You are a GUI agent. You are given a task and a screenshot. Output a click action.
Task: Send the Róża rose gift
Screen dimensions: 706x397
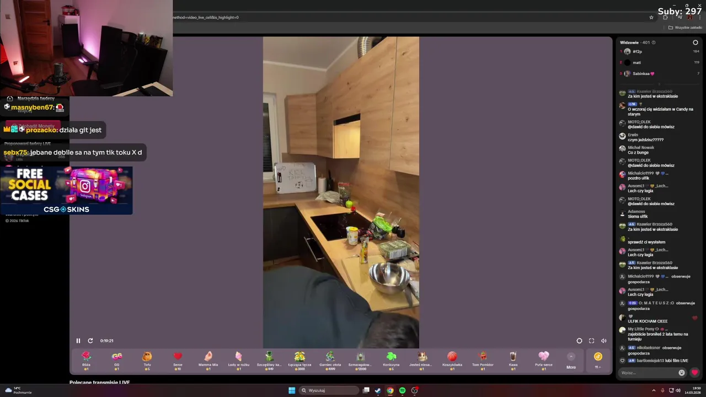(87, 361)
